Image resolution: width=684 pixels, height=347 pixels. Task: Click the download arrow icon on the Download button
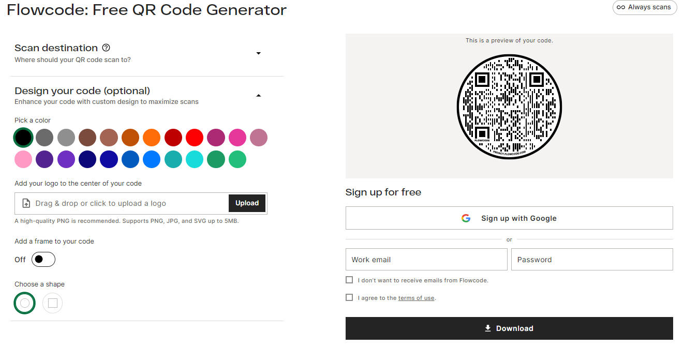[x=487, y=328]
